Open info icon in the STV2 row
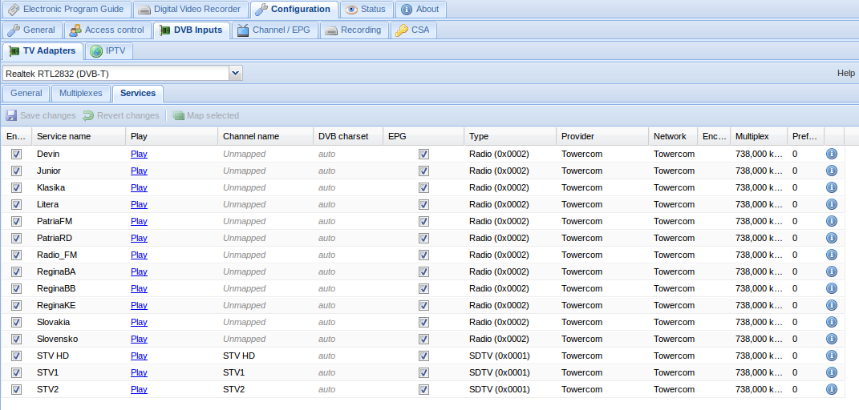Screen dimensions: 859x410 pyautogui.click(x=832, y=389)
